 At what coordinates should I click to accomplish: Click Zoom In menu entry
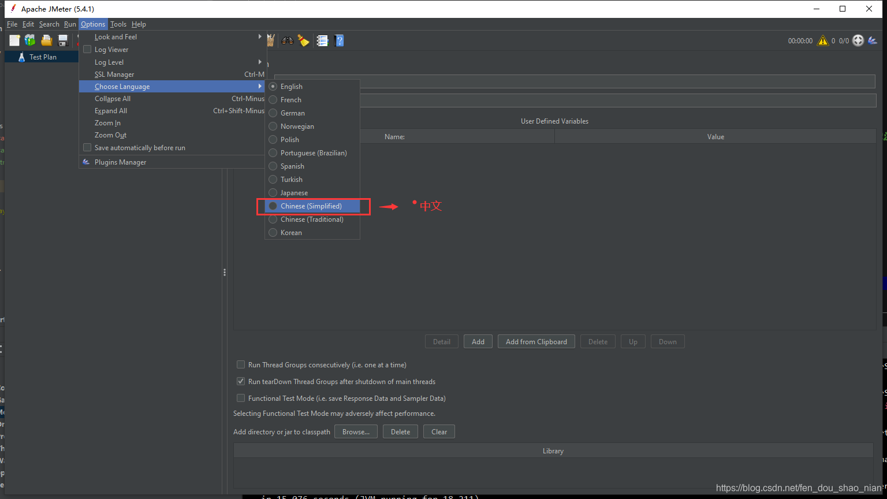click(172, 123)
